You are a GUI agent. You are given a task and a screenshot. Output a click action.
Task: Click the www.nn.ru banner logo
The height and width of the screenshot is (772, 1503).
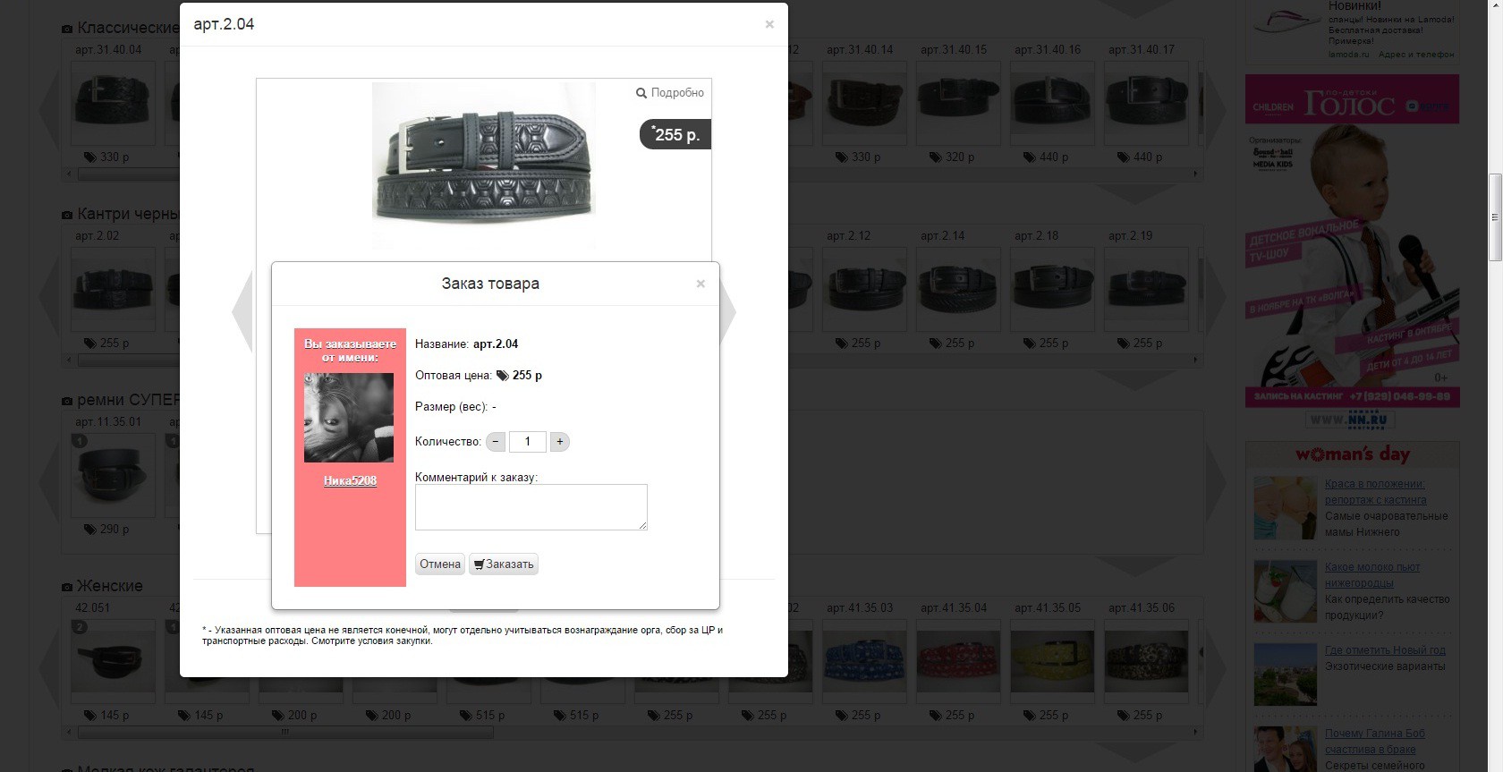[x=1352, y=420]
